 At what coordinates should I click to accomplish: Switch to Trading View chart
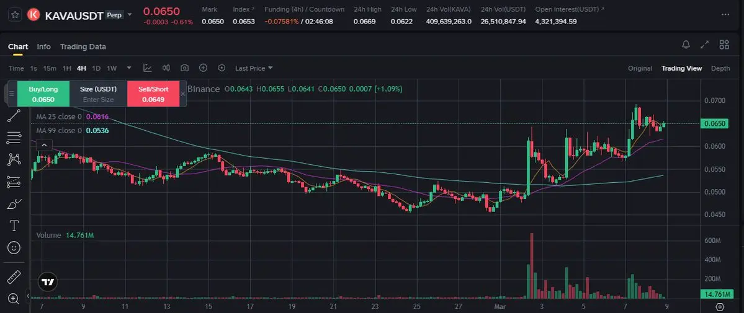tap(681, 68)
